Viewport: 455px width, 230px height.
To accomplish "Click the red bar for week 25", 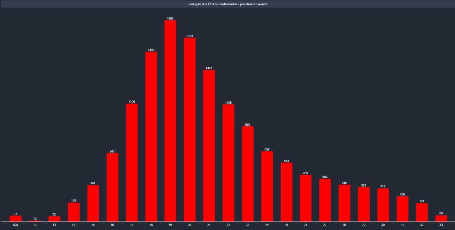I will (287, 192).
